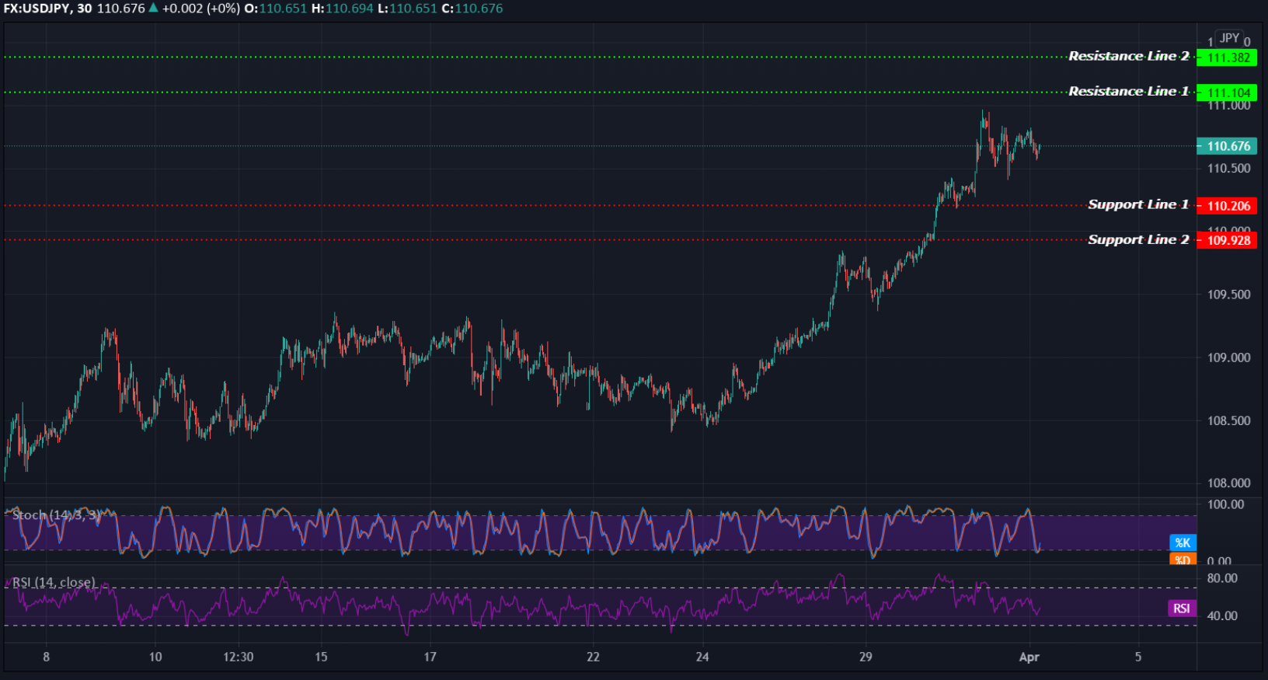Image resolution: width=1268 pixels, height=680 pixels.
Task: Click the 108.000 price scale label
Action: point(1228,483)
